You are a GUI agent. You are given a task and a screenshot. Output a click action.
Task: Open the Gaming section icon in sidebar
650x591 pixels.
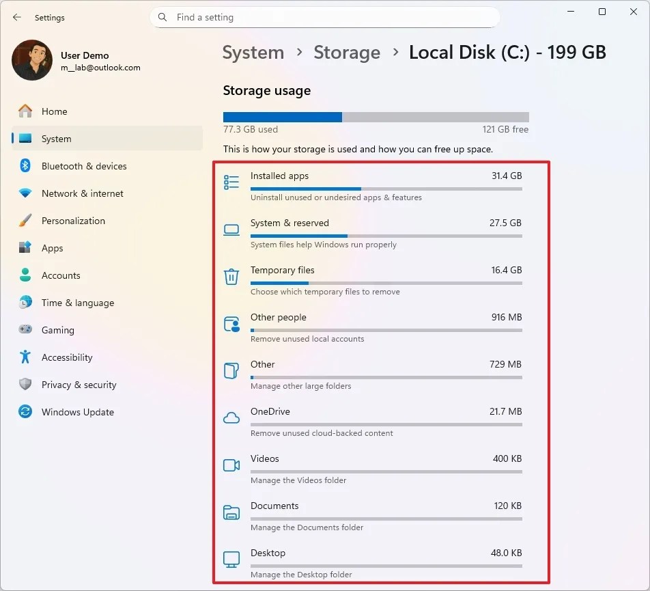[25, 330]
